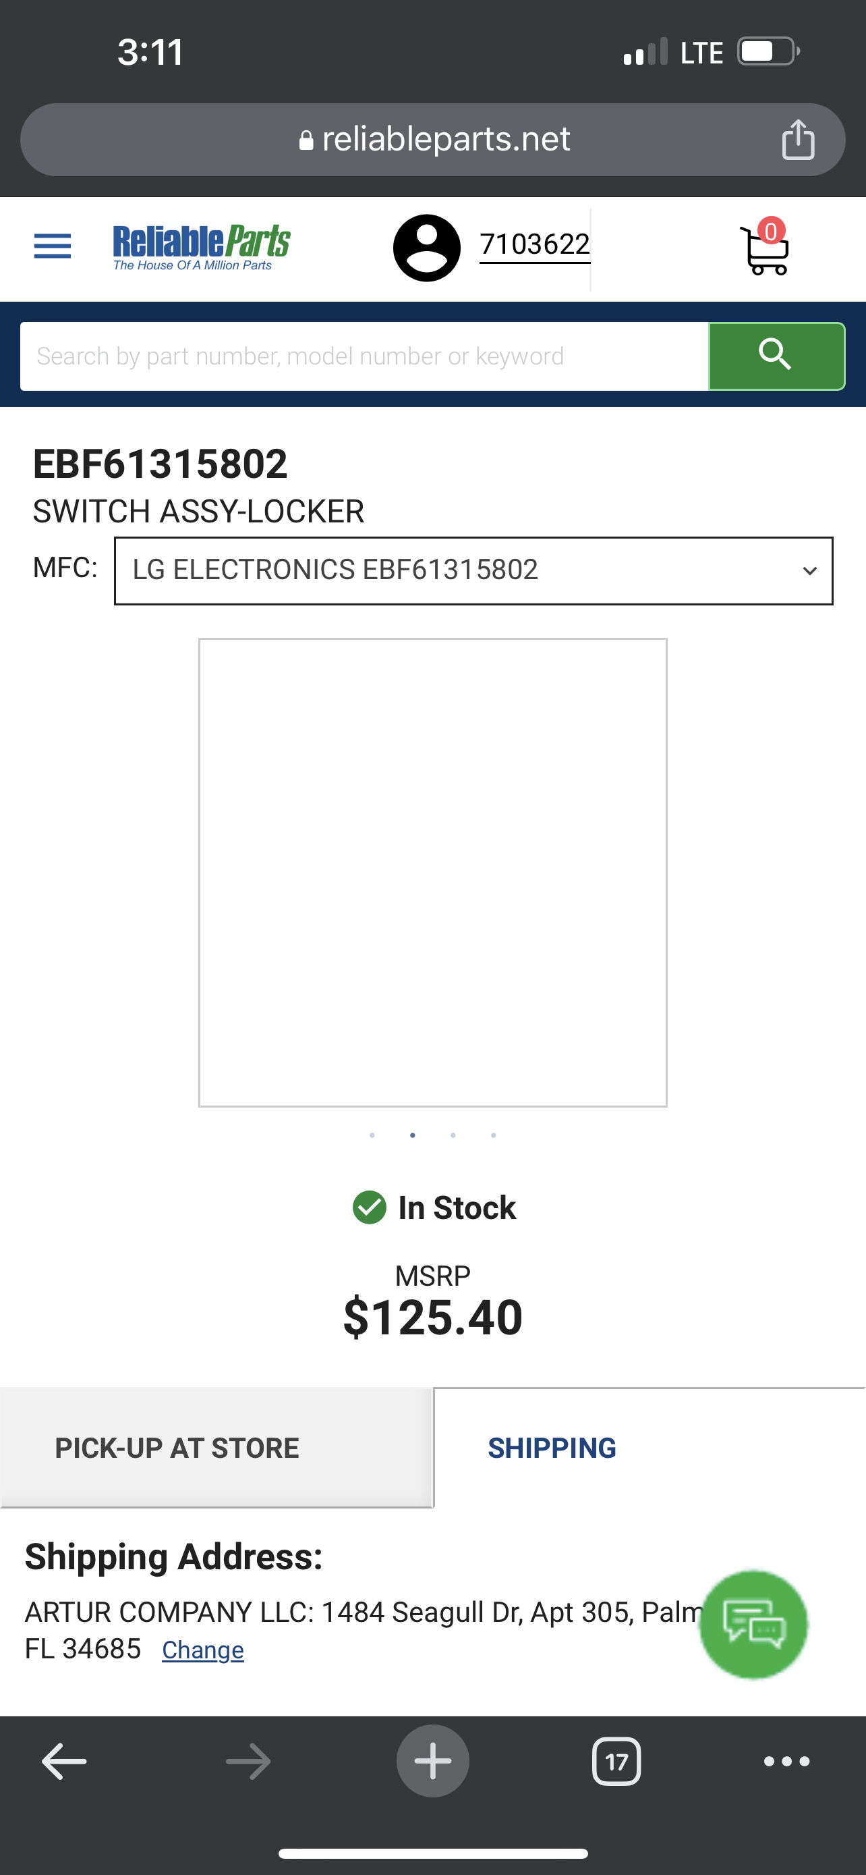Expand the MFC manufacturer dropdown
The image size is (866, 1875).
(473, 570)
